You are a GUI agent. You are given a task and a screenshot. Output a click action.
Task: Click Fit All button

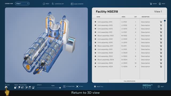[80, 86]
